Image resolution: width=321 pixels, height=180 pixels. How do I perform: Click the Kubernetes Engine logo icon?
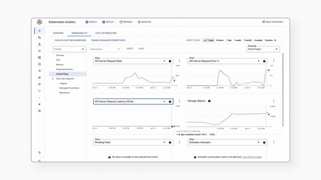click(39, 22)
